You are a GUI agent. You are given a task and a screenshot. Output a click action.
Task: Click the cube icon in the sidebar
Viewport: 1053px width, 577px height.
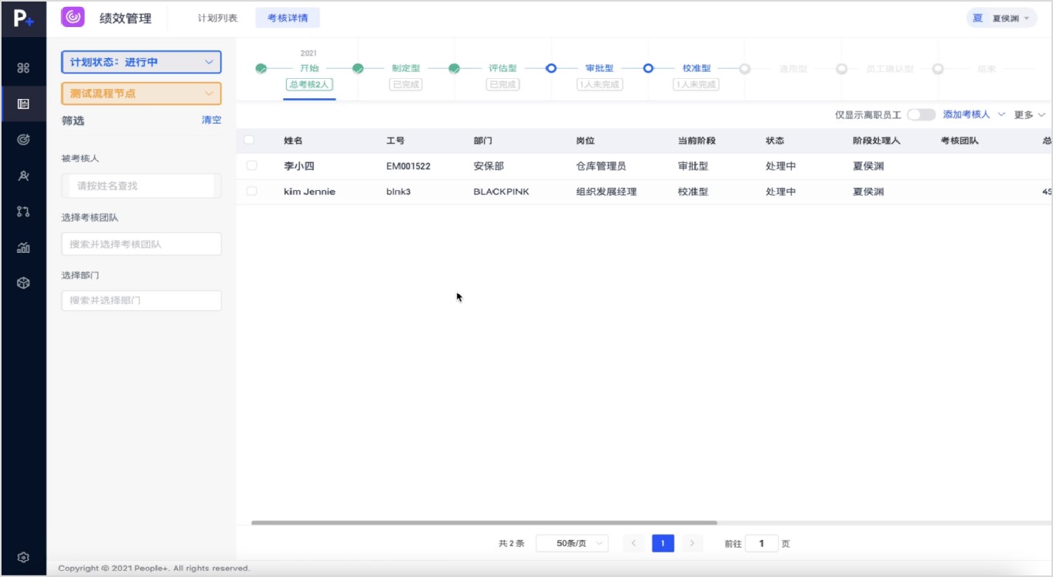pyautogui.click(x=23, y=283)
